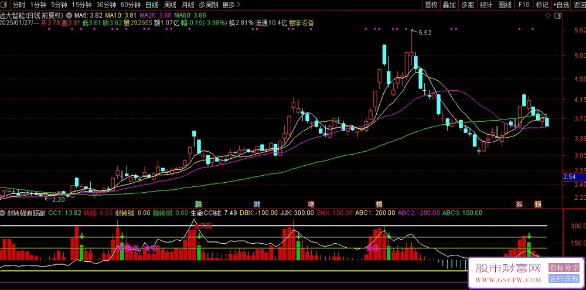The width and height of the screenshot is (586, 290).
Task: Switch to 15分钟 period
Action: pyautogui.click(x=81, y=5)
